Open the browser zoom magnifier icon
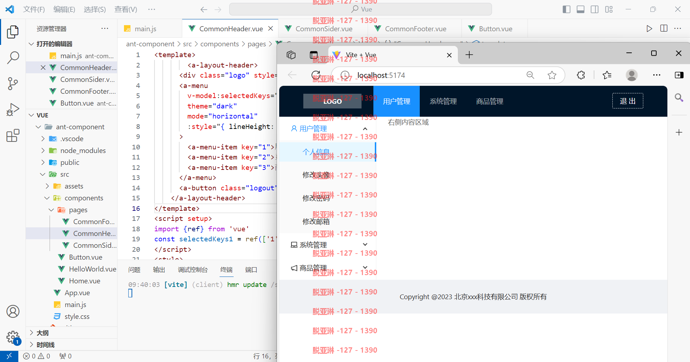The image size is (690, 362). point(530,75)
